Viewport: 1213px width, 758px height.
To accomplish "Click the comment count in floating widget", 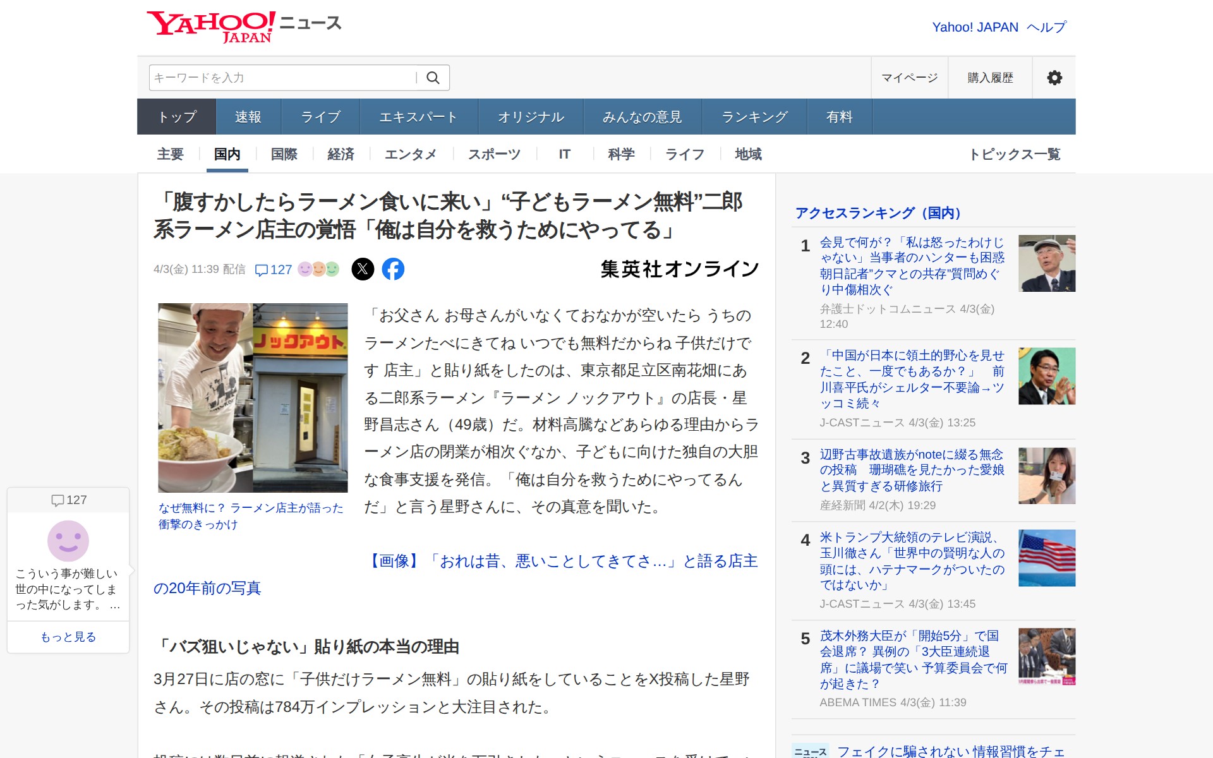I will click(68, 500).
